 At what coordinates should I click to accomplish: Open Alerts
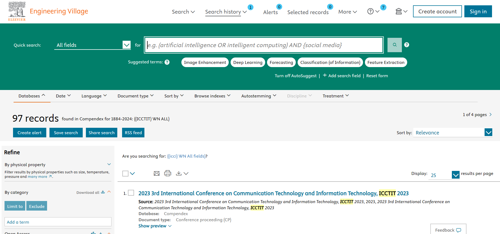[270, 12]
